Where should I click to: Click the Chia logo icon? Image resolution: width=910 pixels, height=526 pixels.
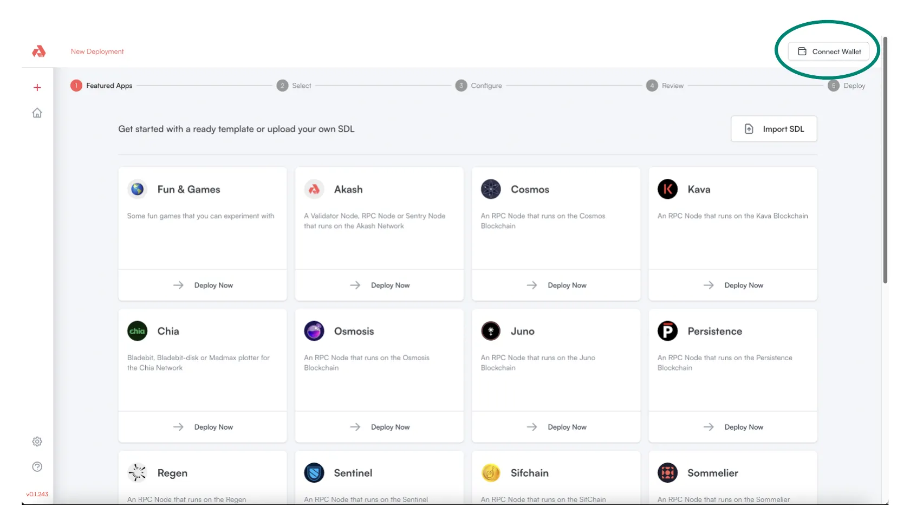pos(137,331)
